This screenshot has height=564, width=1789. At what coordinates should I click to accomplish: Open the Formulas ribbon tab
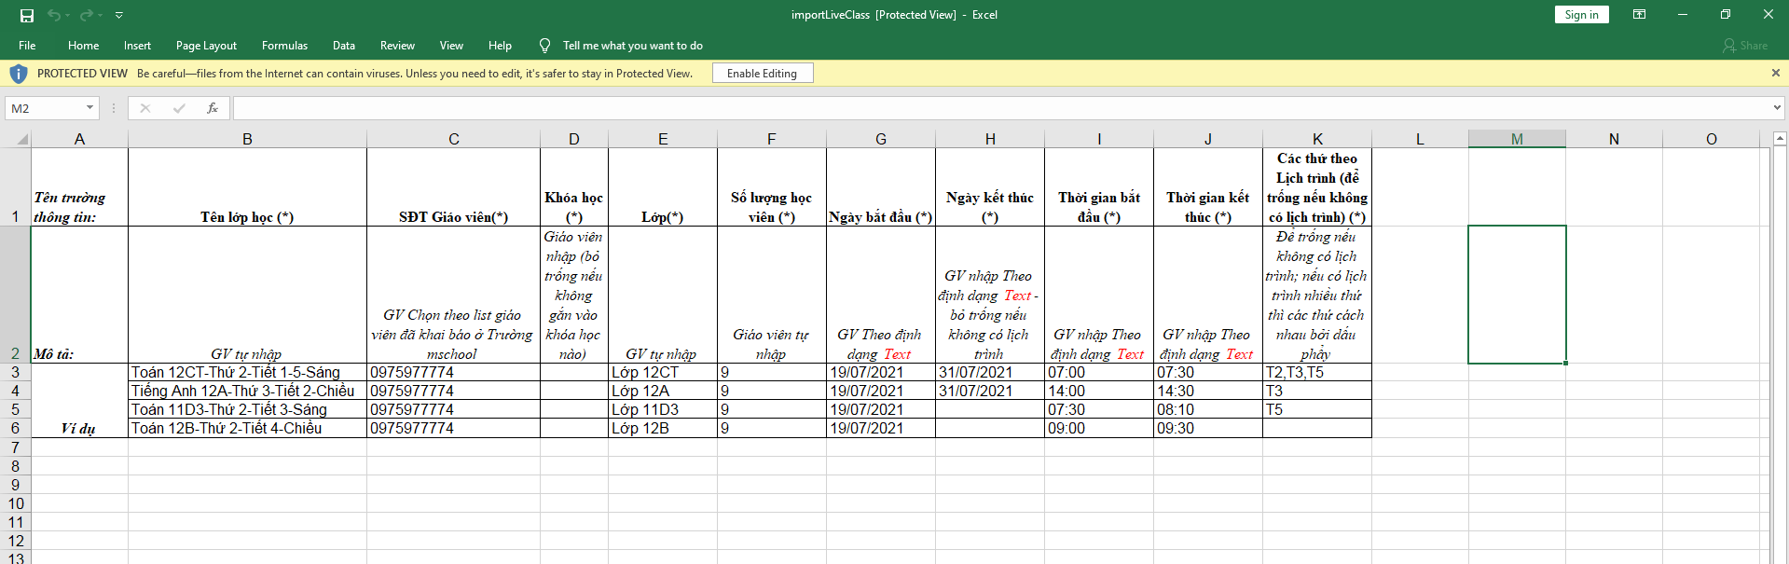pyautogui.click(x=284, y=45)
